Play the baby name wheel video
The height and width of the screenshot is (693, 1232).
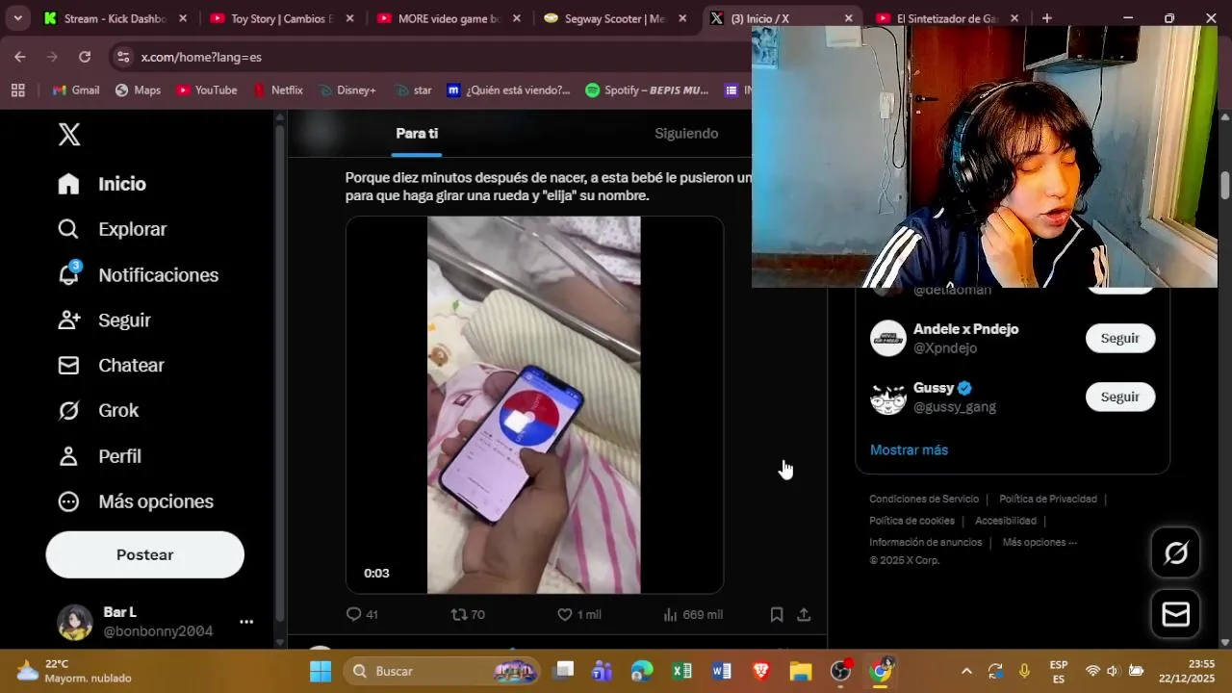coord(534,404)
